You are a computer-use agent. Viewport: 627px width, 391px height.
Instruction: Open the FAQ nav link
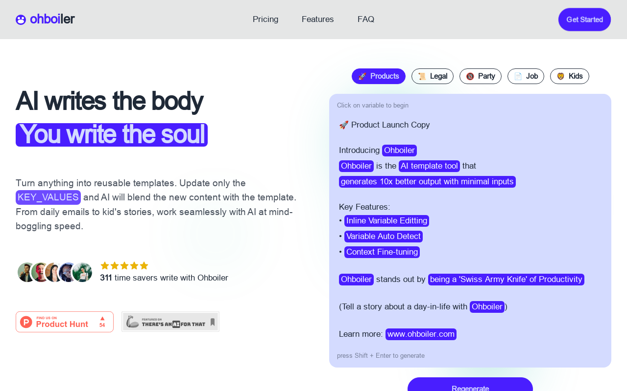[366, 20]
